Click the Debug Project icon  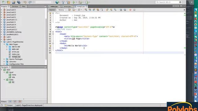80,2
